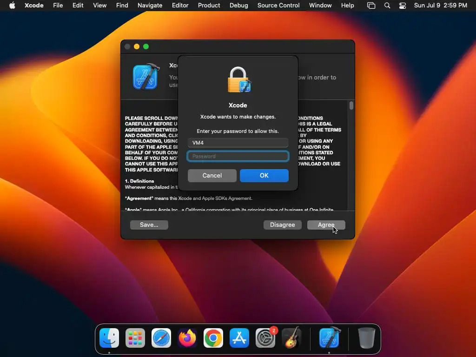
Task: Open the File menu
Action: 58,6
